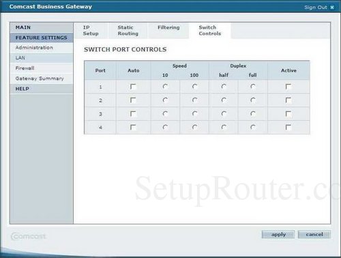Switch to the Filtering tab
The height and width of the screenshot is (258, 341).
click(x=168, y=31)
